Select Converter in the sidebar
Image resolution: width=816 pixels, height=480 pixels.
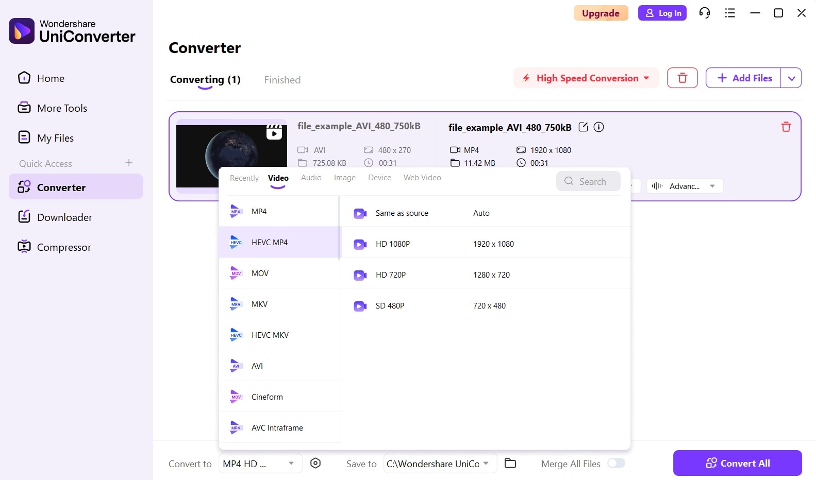[75, 187]
